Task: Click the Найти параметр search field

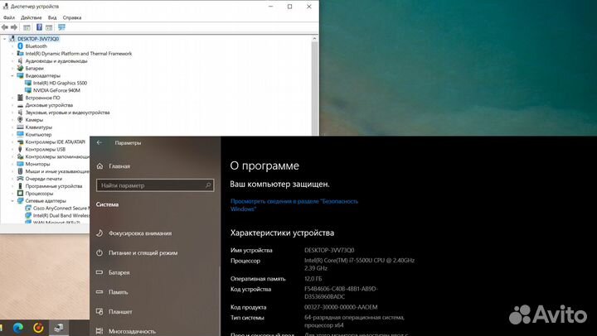Action: click(153, 186)
